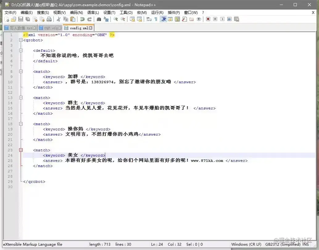This screenshot has width=319, height=250.
Task: Open Folder as Workspace icon
Action: tap(192, 19)
